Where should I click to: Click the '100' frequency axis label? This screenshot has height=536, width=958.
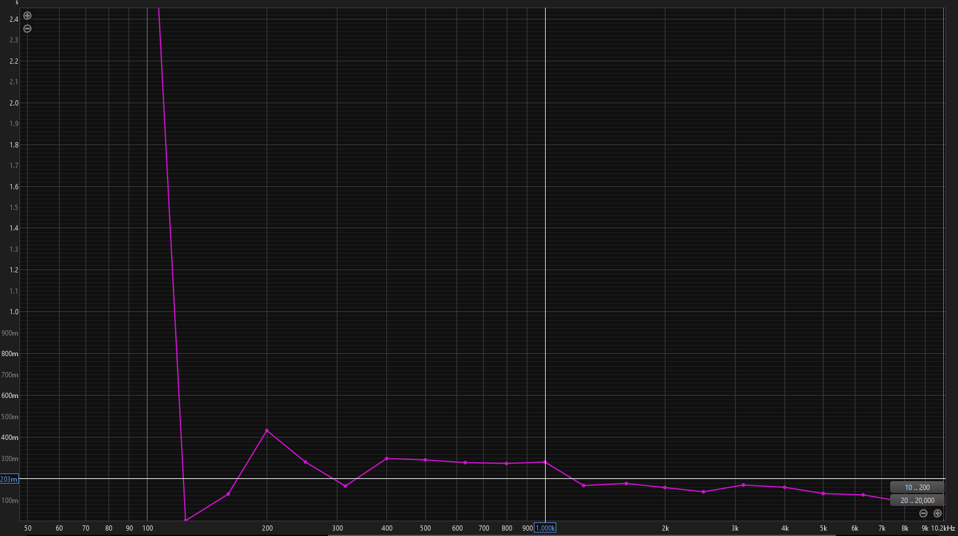147,528
